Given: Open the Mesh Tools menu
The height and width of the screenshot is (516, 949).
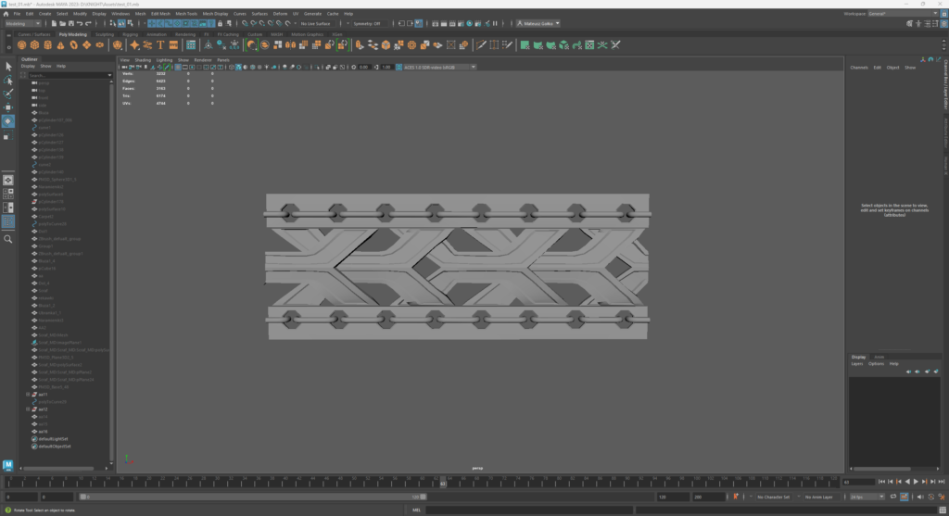Looking at the screenshot, I should 186,13.
